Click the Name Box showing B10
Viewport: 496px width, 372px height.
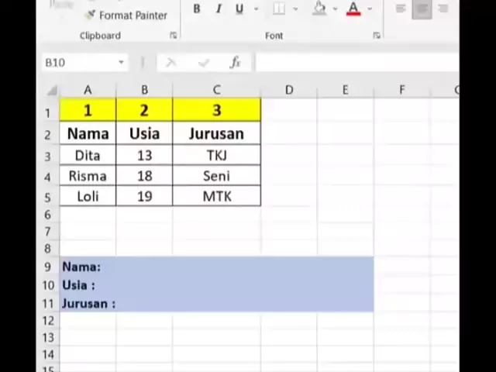click(x=77, y=63)
